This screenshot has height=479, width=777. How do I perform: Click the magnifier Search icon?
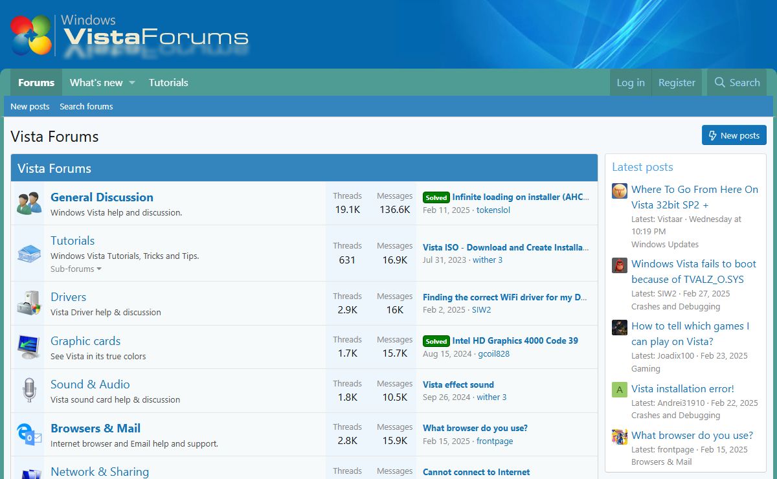[719, 83]
